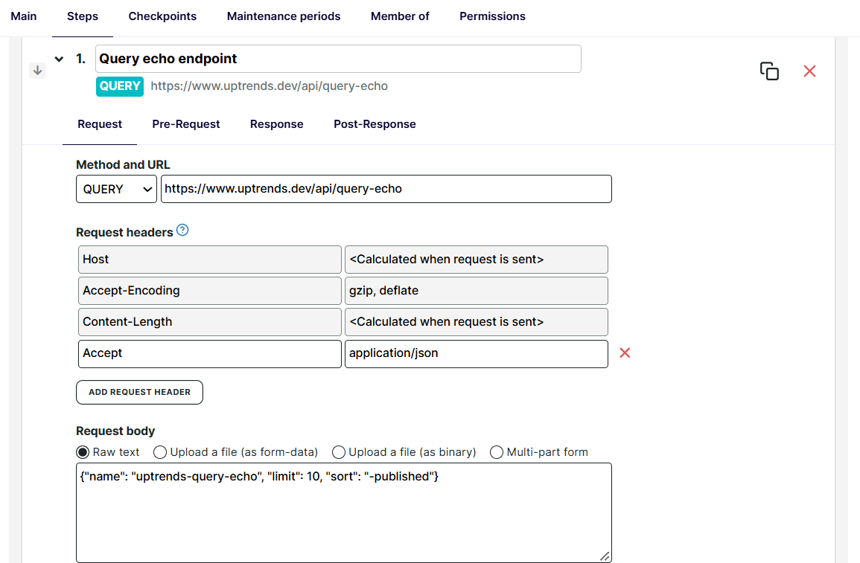Screen dimensions: 860x563
Task: Go to the Main tab
Action: (24, 16)
